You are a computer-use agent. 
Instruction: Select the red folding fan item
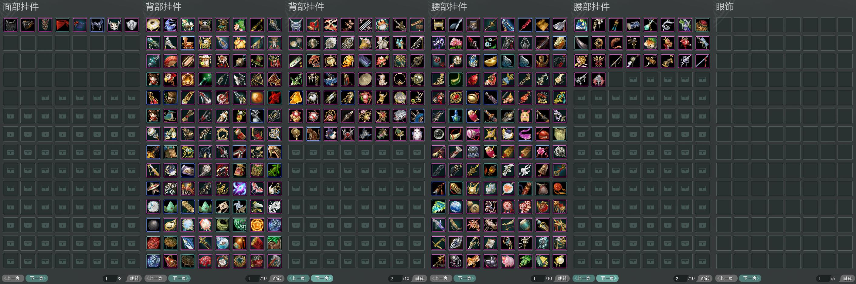point(171,62)
